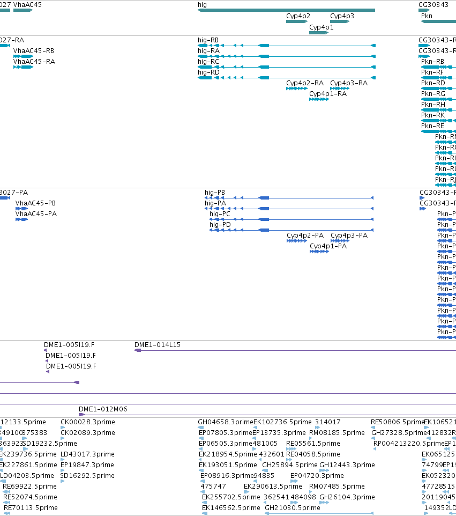The image size is (456, 516).
Task: Click the VhaAC45 gene label
Action: [27, 5]
